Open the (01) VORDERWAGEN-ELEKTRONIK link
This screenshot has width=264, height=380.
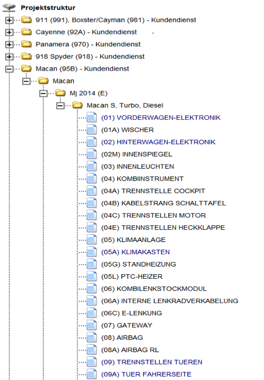click(161, 118)
